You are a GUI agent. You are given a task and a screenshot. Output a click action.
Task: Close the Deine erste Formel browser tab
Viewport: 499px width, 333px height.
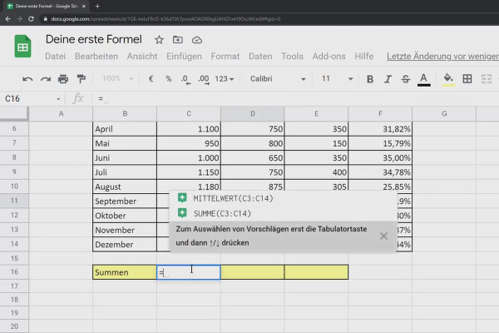tap(84, 6)
